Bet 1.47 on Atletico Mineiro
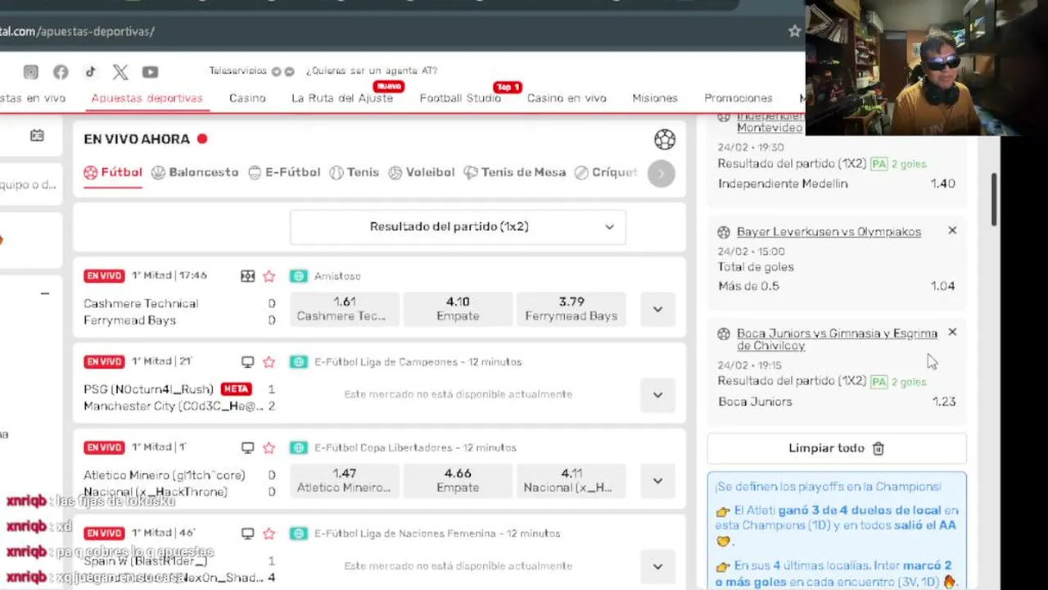 (x=345, y=480)
